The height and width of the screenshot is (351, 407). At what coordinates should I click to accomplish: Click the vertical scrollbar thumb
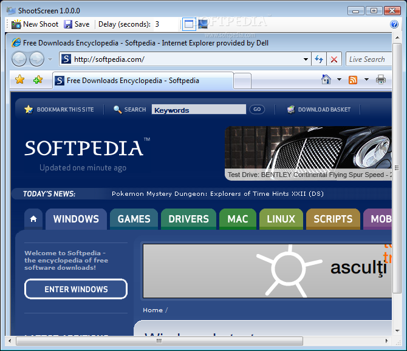click(397, 168)
